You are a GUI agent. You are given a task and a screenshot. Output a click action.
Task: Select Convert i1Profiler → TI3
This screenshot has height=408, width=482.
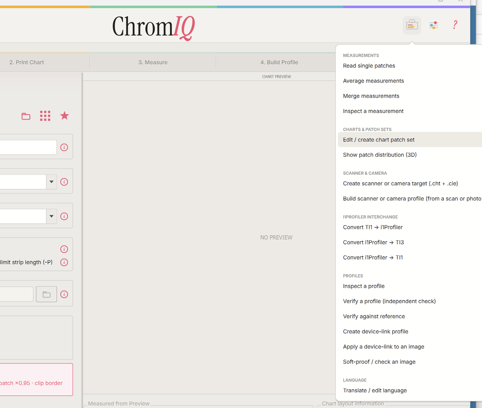click(x=410, y=242)
